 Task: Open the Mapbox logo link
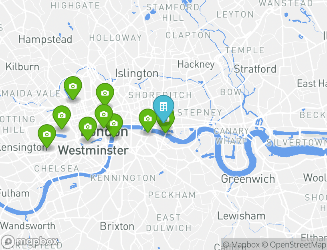[x=30, y=242]
